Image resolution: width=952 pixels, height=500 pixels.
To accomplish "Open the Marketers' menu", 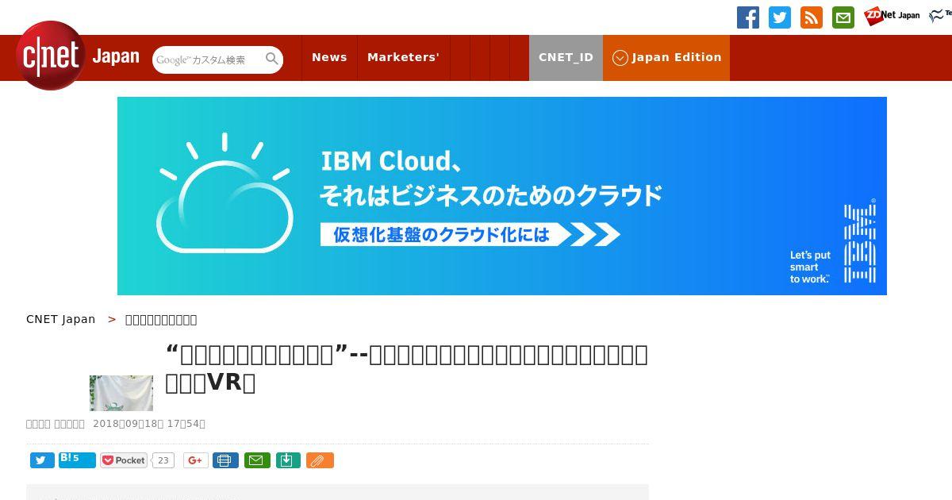I will pyautogui.click(x=403, y=57).
